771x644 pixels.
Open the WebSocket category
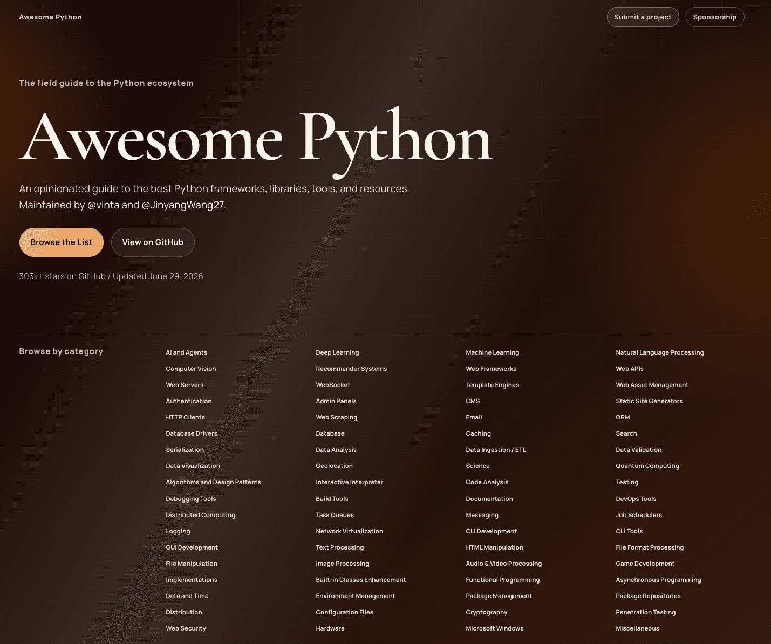click(x=333, y=385)
